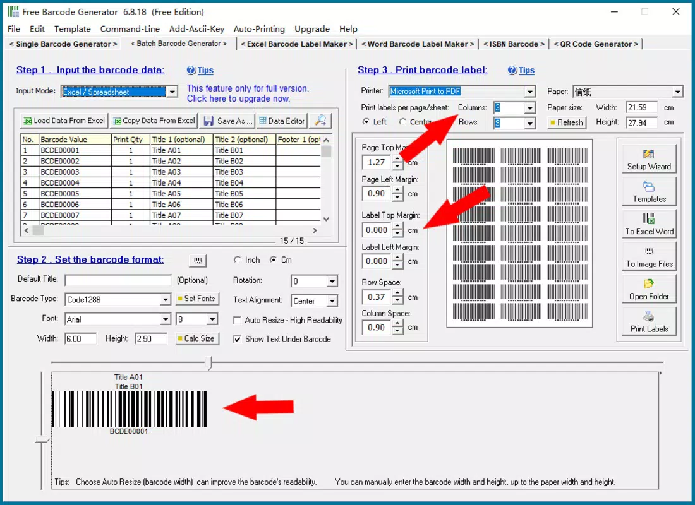This screenshot has width=695, height=505.
Task: Select the Inch unit radio button
Action: [x=238, y=260]
